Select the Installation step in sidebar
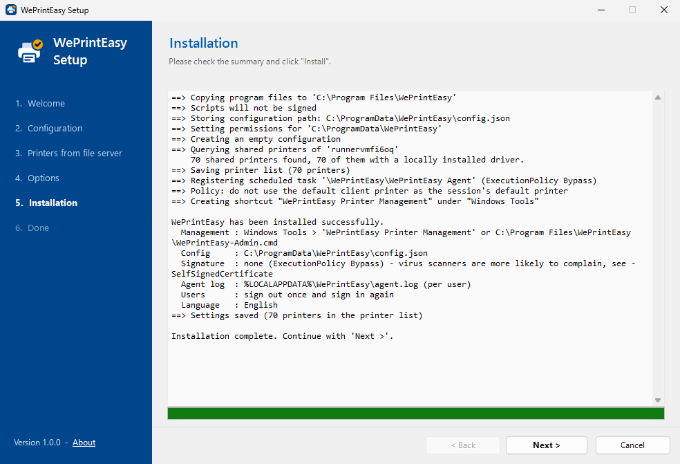This screenshot has width=680, height=464. pos(46,203)
